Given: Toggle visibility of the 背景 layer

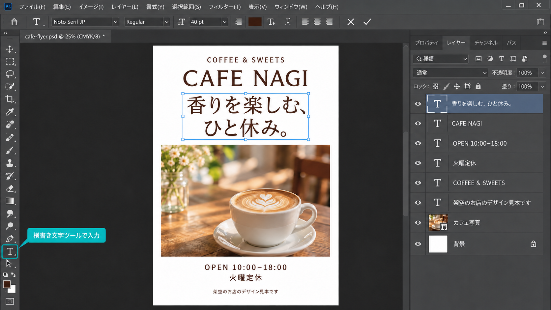Looking at the screenshot, I should [418, 244].
